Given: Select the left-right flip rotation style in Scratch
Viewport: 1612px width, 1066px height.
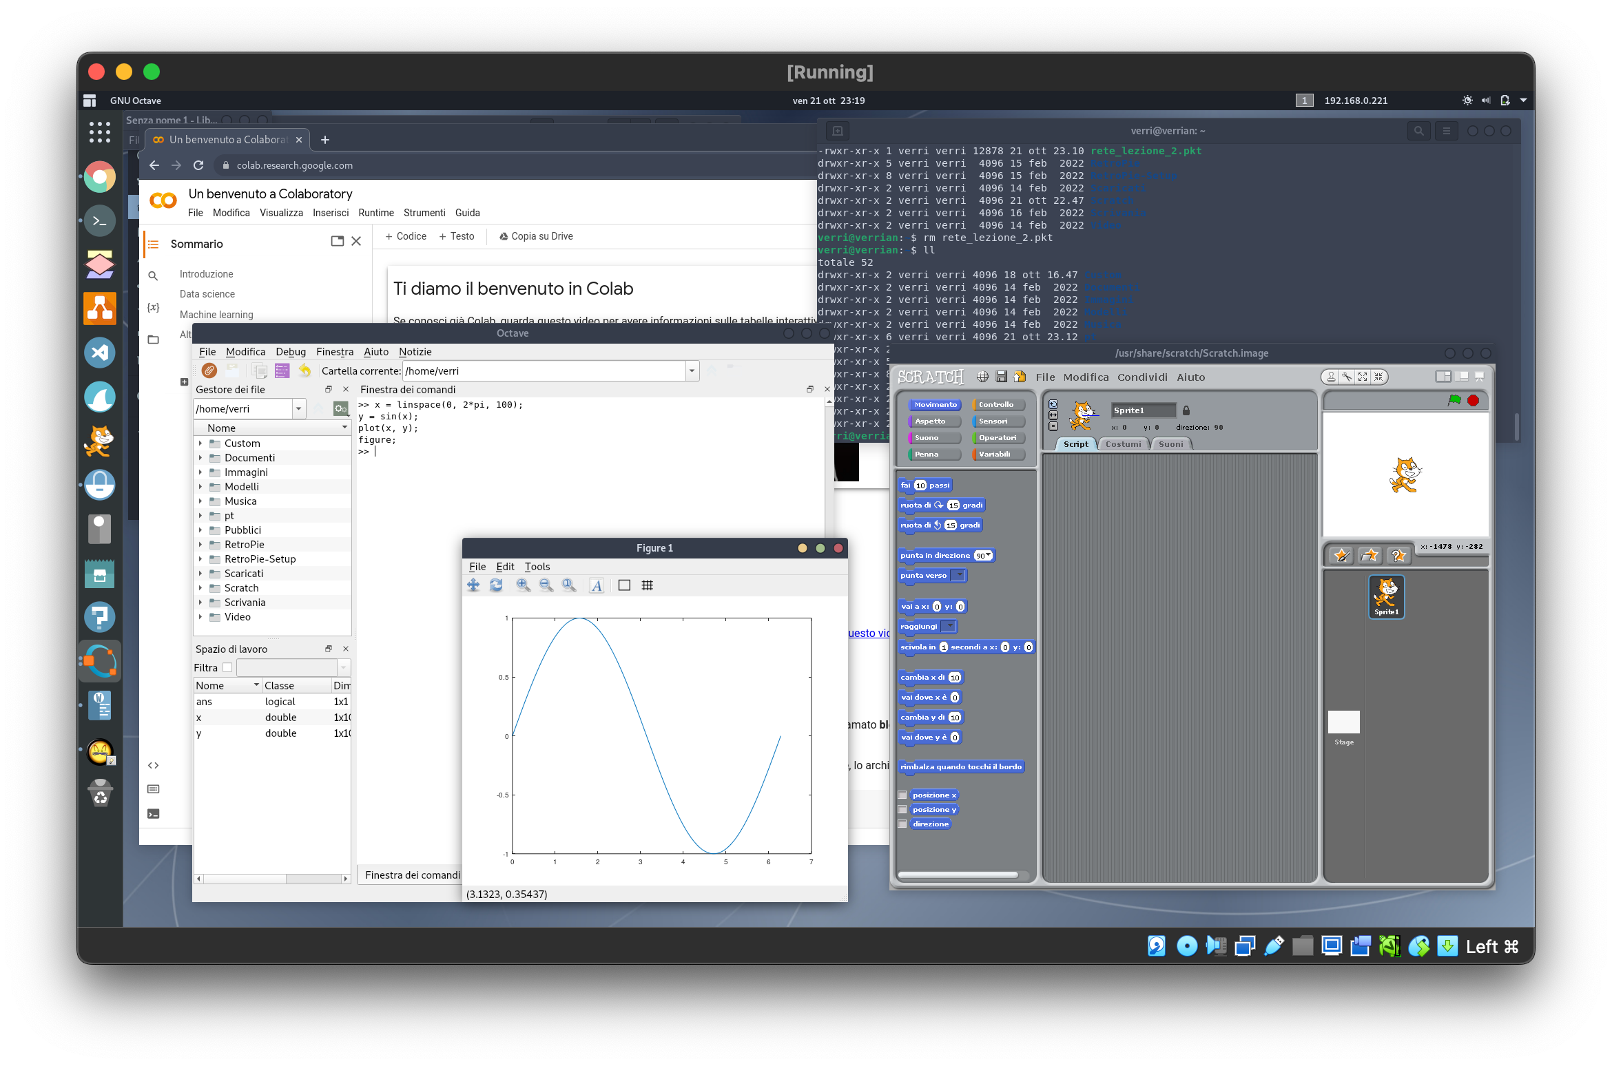Looking at the screenshot, I should [1053, 415].
